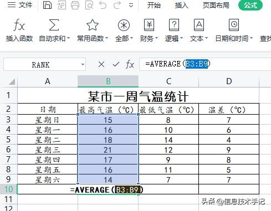
Task: Click the 自动求和 sigma icon
Action: [54, 25]
